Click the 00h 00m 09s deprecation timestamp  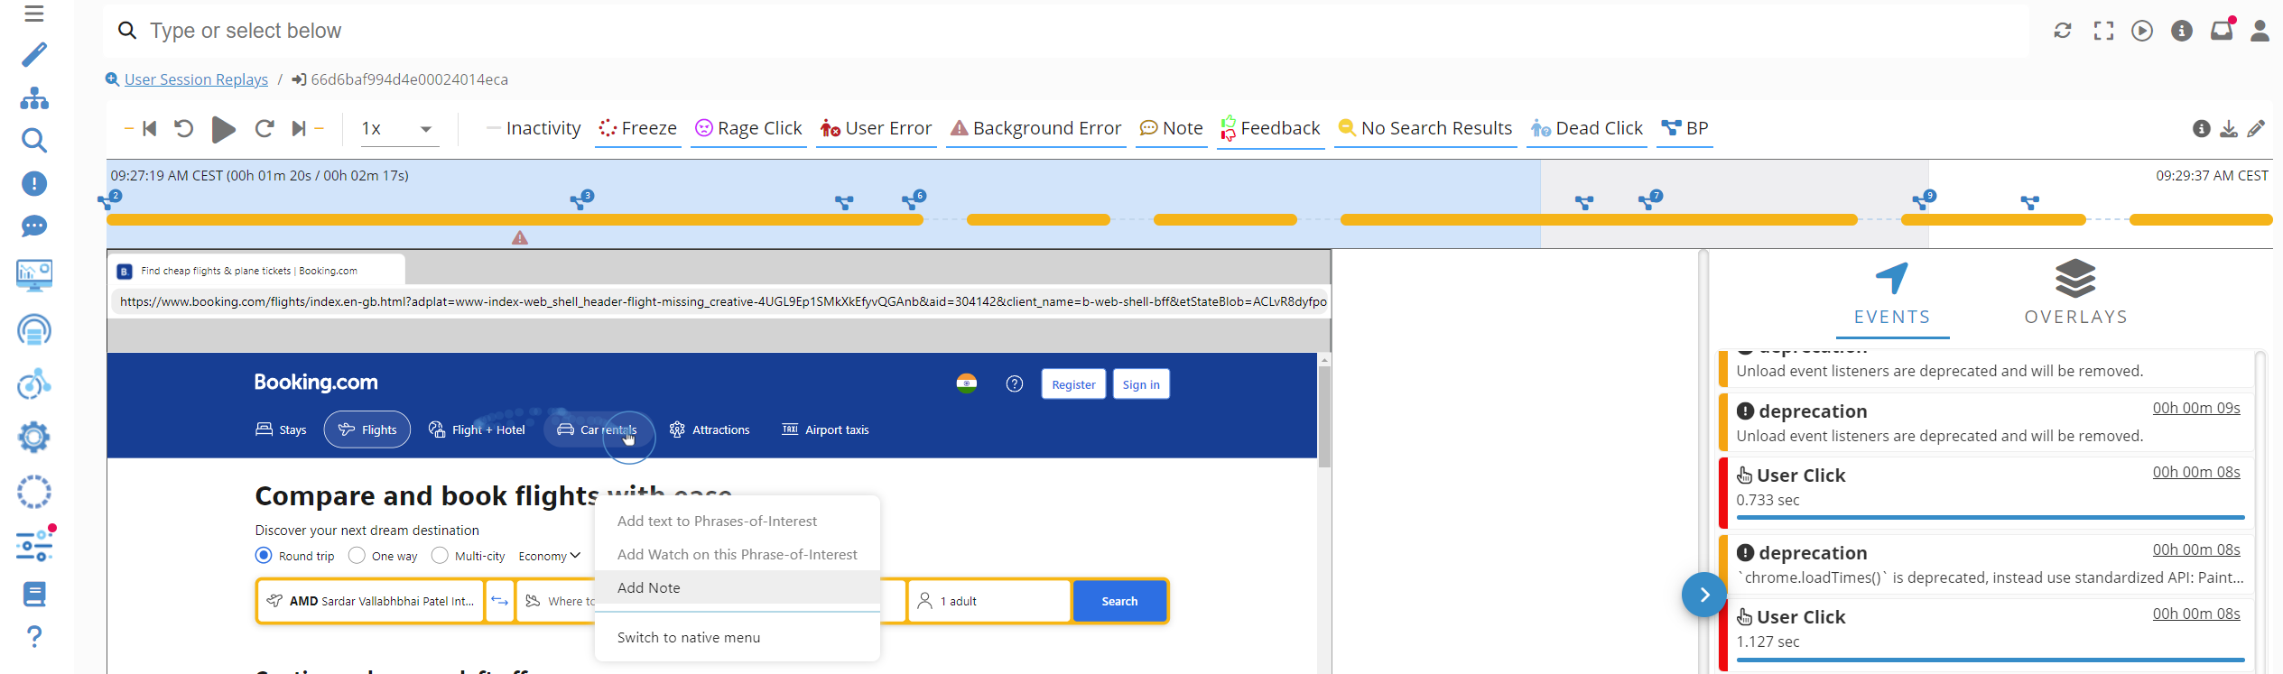(x=2195, y=409)
